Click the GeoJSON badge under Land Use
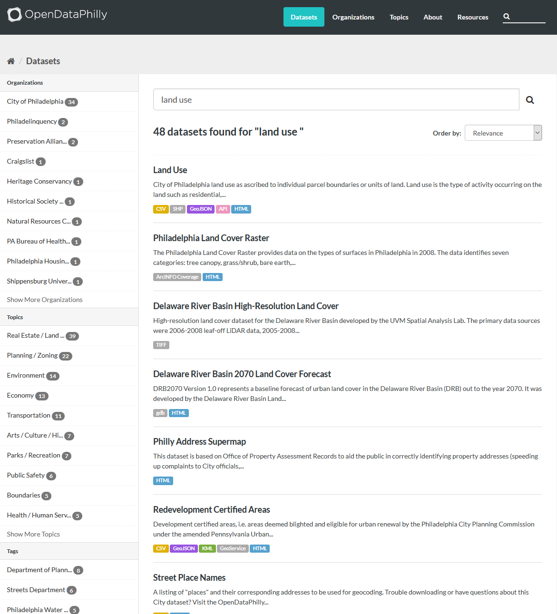The image size is (557, 614). (201, 209)
